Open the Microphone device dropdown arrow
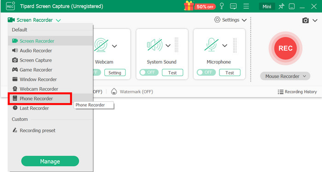Image resolution: width=322 pixels, height=172 pixels. point(224,46)
